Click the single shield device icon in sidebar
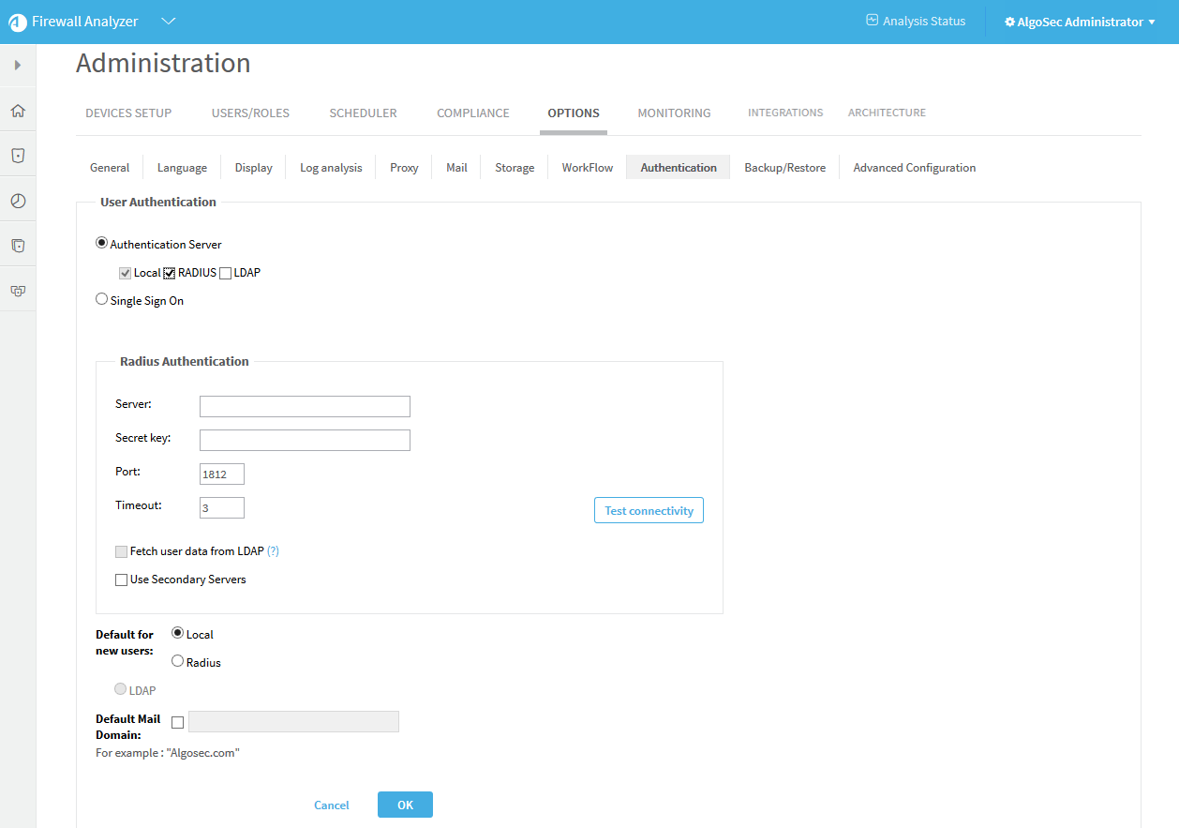Image resolution: width=1179 pixels, height=828 pixels. pos(18,156)
